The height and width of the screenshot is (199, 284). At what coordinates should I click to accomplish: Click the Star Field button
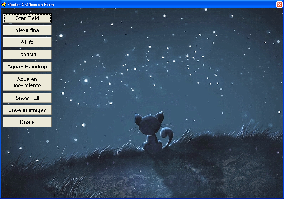[x=27, y=18]
